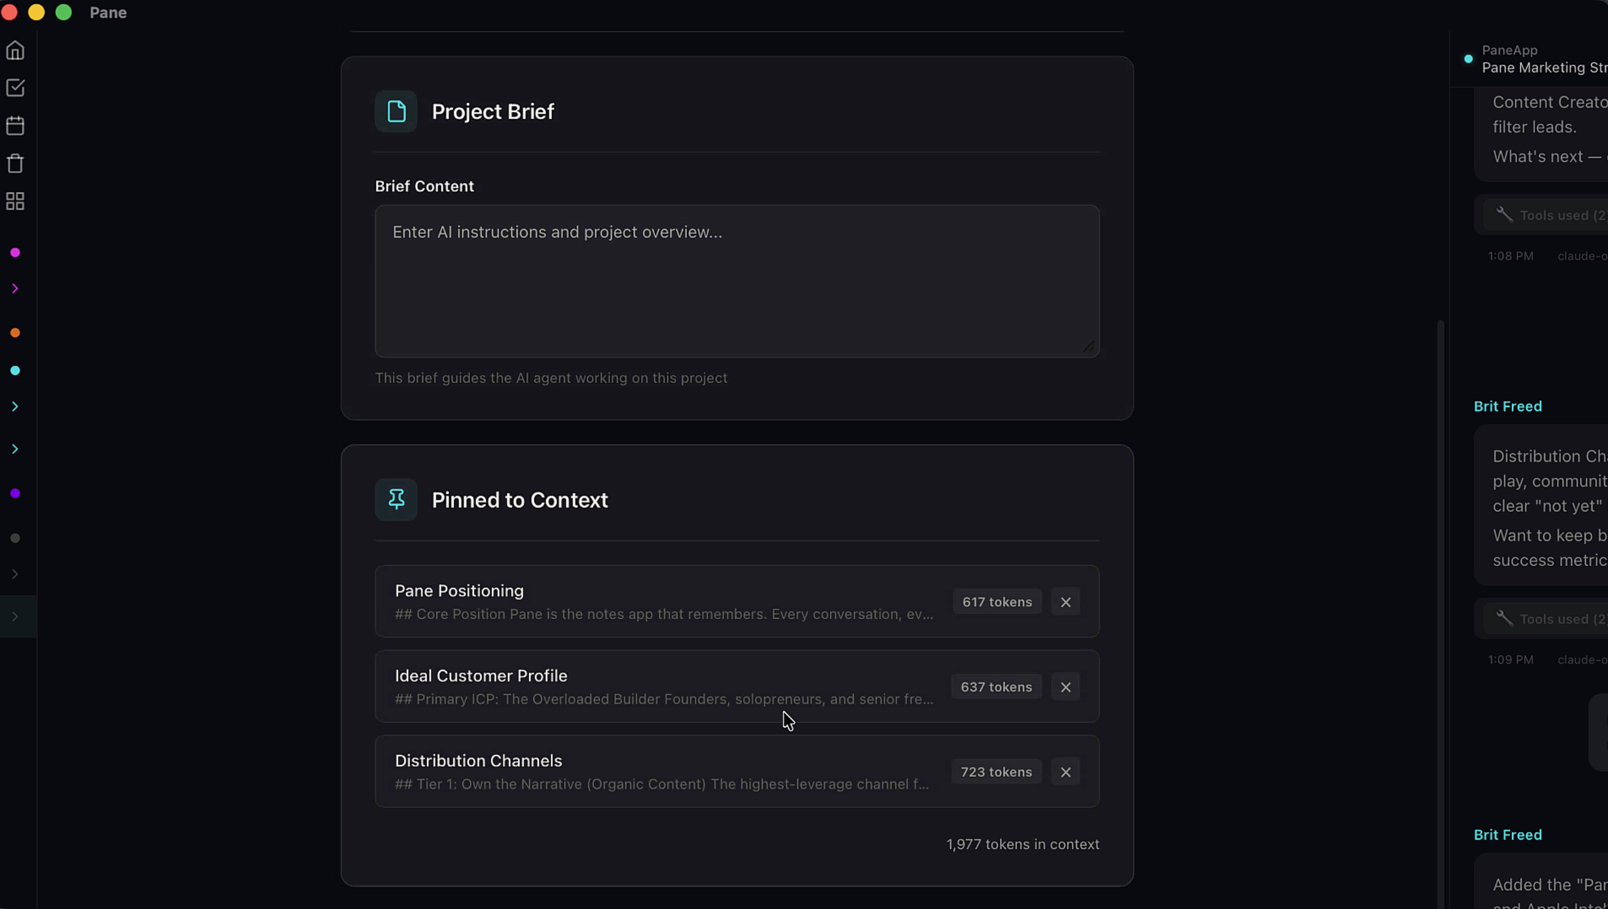Select the purple project dot in sidebar
The width and height of the screenshot is (1608, 909).
[15, 493]
